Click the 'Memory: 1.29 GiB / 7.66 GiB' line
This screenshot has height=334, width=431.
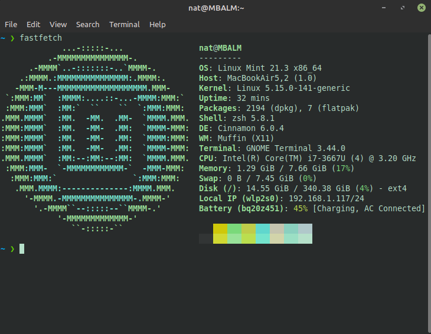pos(276,168)
